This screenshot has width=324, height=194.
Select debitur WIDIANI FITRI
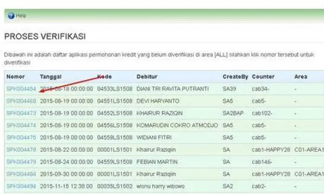(x=154, y=138)
